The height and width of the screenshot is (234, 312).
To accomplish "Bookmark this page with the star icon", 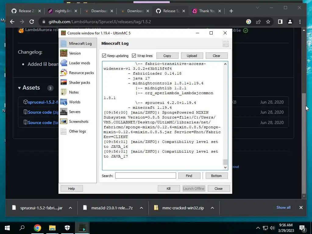I will 268,22.
